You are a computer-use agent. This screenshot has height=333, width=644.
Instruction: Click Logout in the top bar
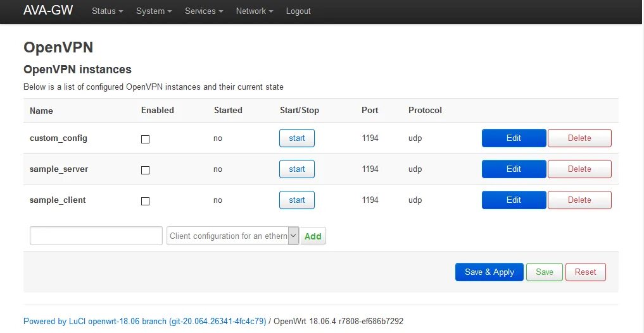click(298, 11)
